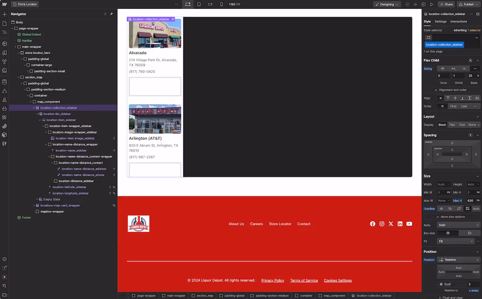Pin the Navigator panel

pos(112,14)
